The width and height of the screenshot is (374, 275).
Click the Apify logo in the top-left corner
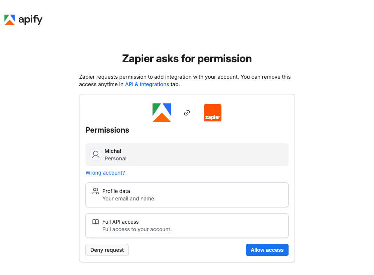pyautogui.click(x=10, y=19)
